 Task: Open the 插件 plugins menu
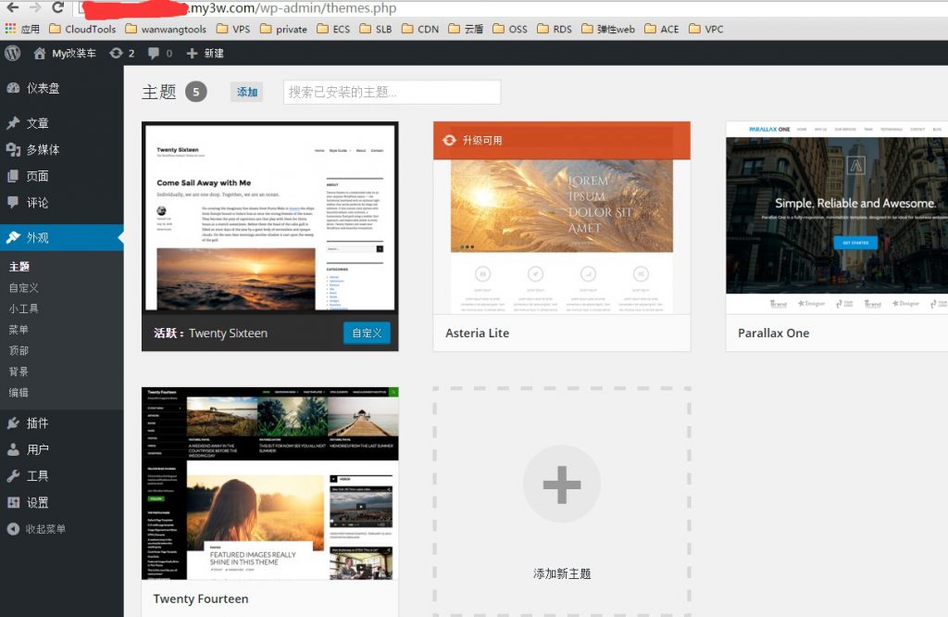tap(37, 423)
